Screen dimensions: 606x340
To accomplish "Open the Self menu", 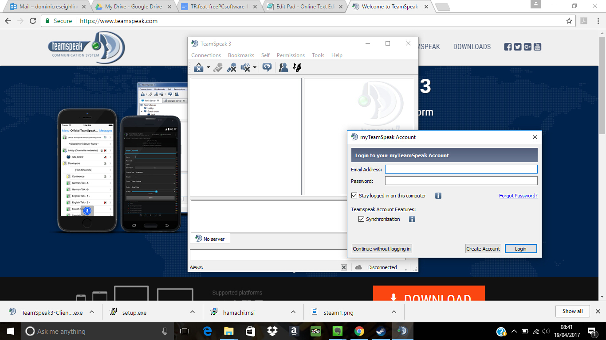I will [x=265, y=55].
